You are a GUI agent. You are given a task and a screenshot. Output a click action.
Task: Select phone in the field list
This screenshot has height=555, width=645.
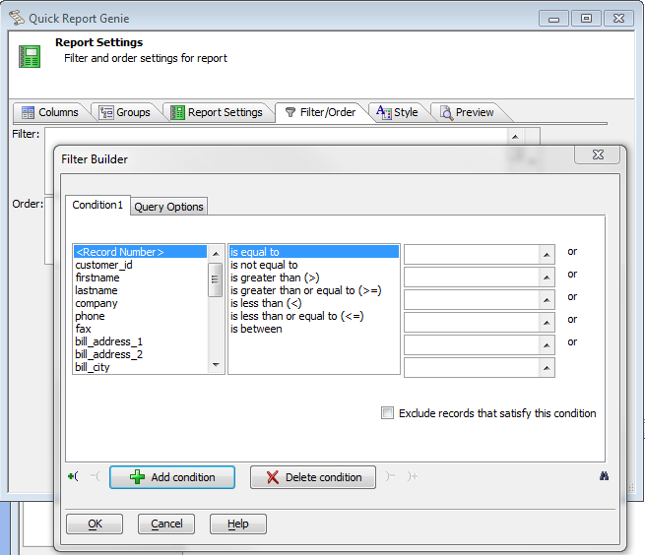pos(140,316)
